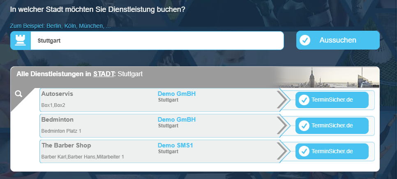This screenshot has width=397, height=179.
Task: Open Demo GmBH link in Bedminton row
Action: pos(176,120)
